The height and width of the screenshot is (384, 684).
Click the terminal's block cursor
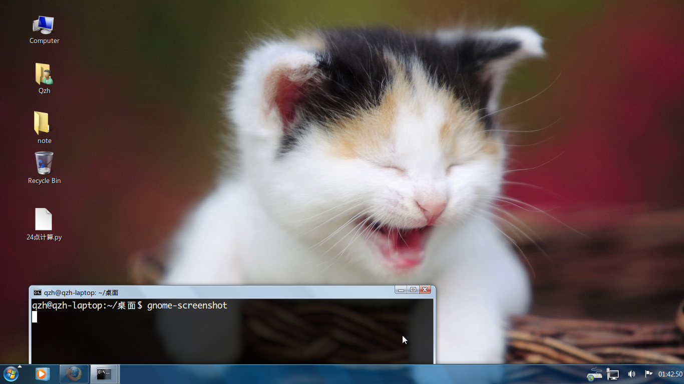click(x=35, y=317)
